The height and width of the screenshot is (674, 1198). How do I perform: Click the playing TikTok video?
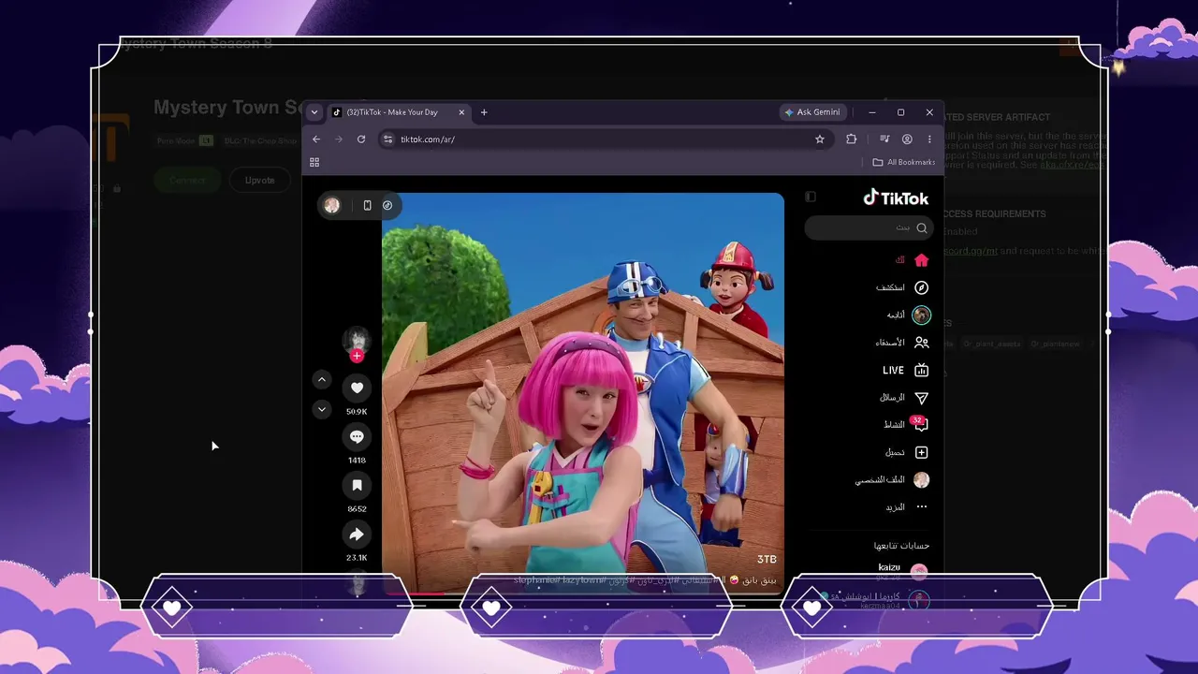[x=583, y=392]
